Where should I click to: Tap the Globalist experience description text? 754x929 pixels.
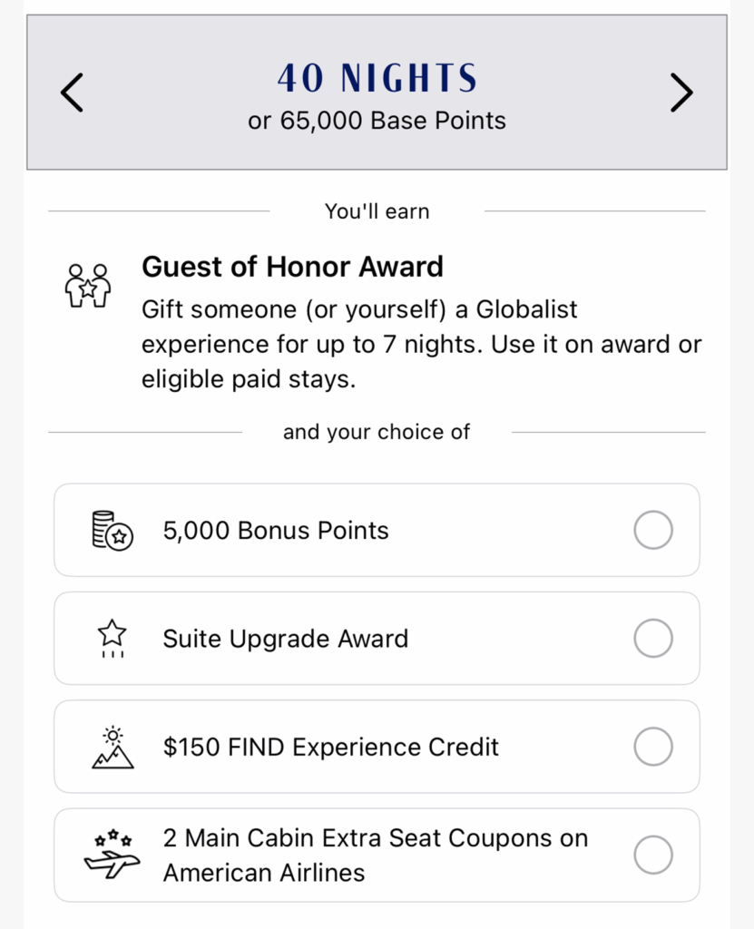click(421, 345)
